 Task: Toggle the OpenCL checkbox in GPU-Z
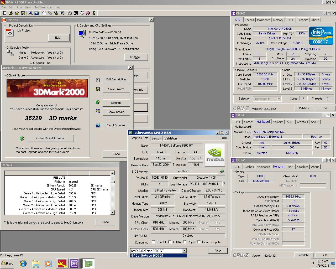pyautogui.click(x=153, y=242)
